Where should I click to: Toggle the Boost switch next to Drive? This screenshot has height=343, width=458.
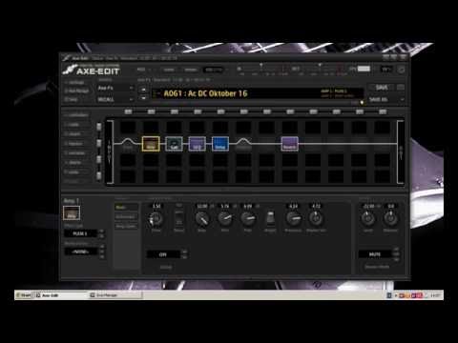179,218
